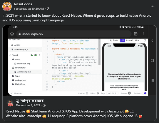Tap the browser home icon
The height and width of the screenshot is (123, 159).
(x=12, y=34)
